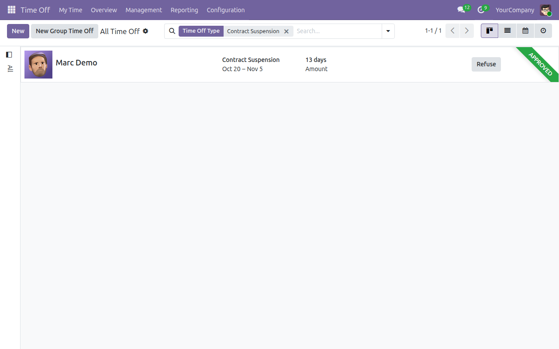559x349 pixels.
Task: Open the My Time menu
Action: click(x=70, y=10)
